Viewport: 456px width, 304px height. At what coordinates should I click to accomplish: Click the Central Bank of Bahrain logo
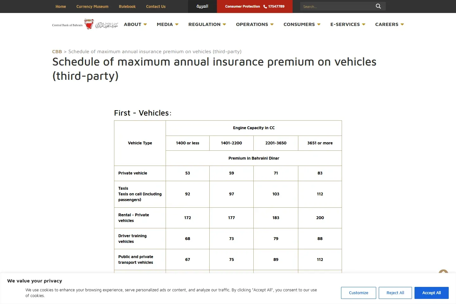(85, 24)
